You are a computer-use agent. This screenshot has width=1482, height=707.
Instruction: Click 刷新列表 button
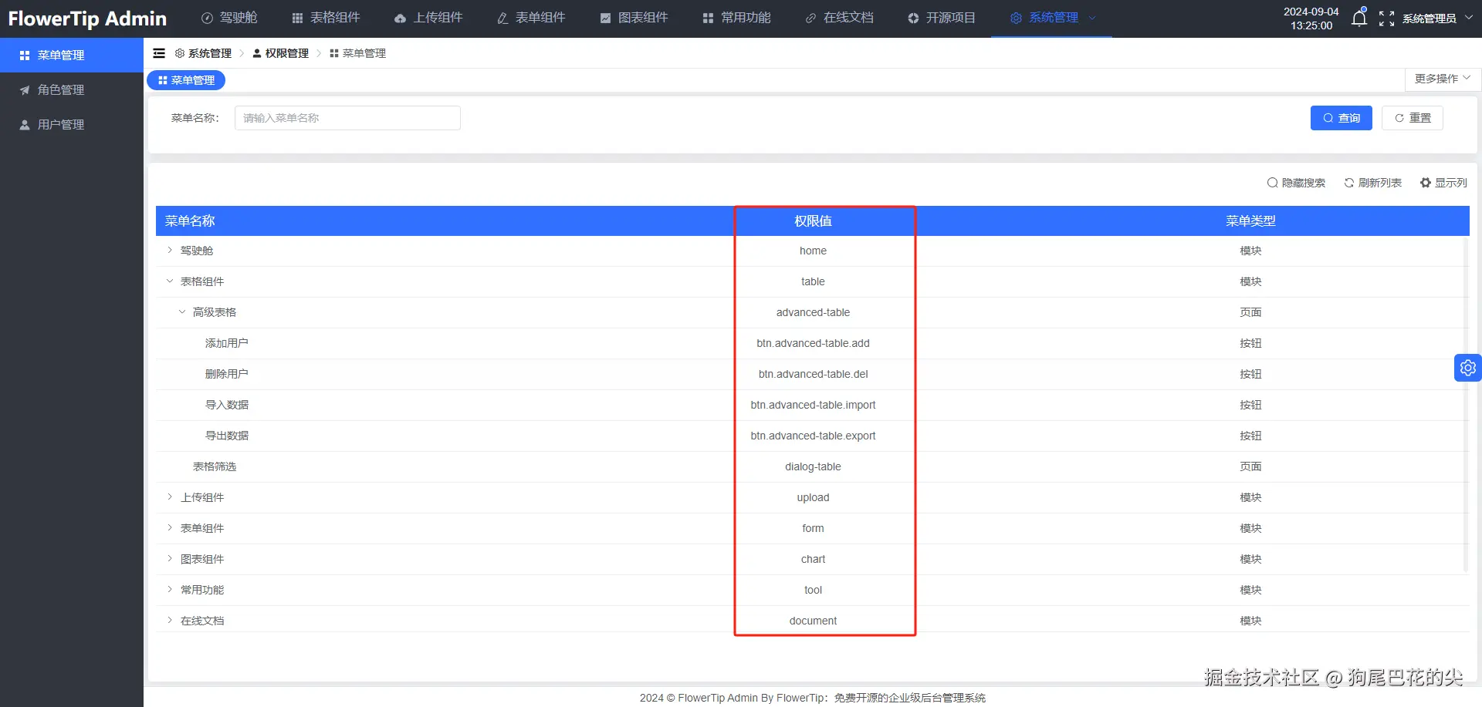(1372, 183)
